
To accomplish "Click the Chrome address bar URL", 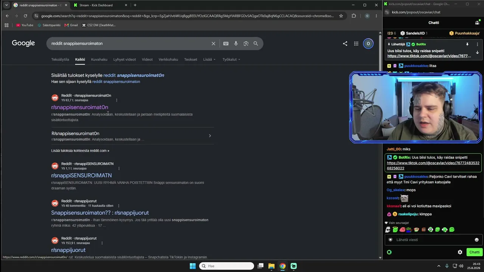I will coord(187,16).
